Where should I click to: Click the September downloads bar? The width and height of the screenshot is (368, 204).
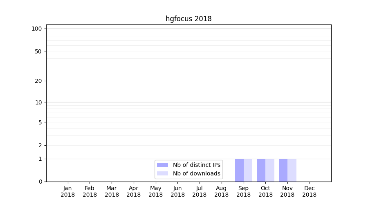tap(248, 170)
